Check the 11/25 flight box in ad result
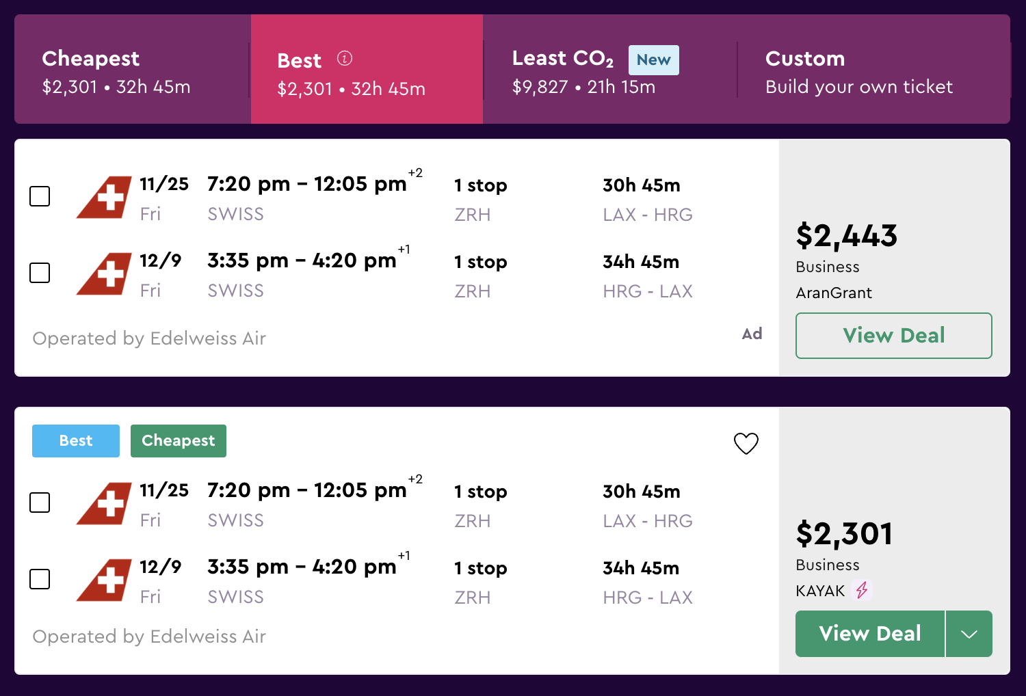This screenshot has height=696, width=1026. tap(40, 196)
